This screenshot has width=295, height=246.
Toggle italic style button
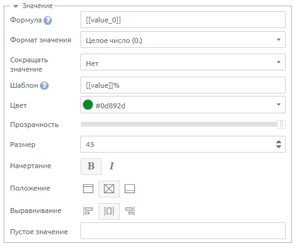click(112, 166)
